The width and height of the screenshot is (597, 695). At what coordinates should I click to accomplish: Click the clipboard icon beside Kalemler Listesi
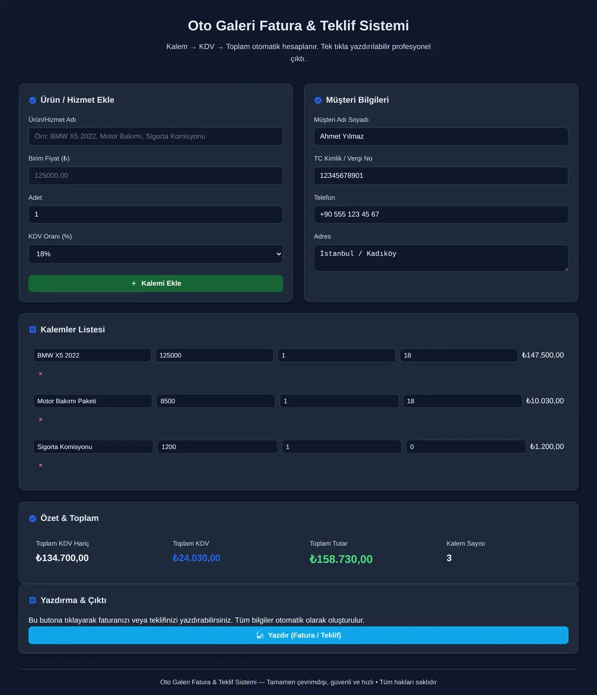coord(33,330)
